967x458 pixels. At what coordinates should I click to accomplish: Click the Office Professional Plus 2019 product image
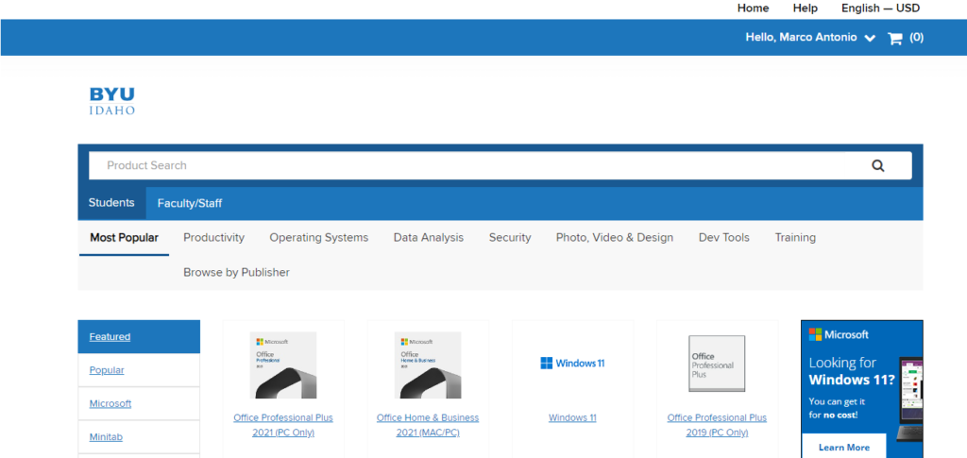(x=717, y=364)
